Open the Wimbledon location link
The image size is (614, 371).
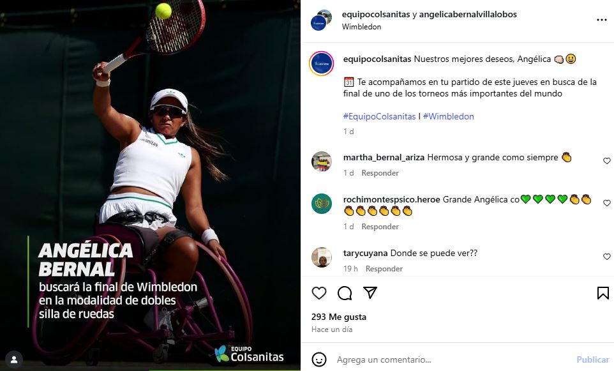point(361,27)
